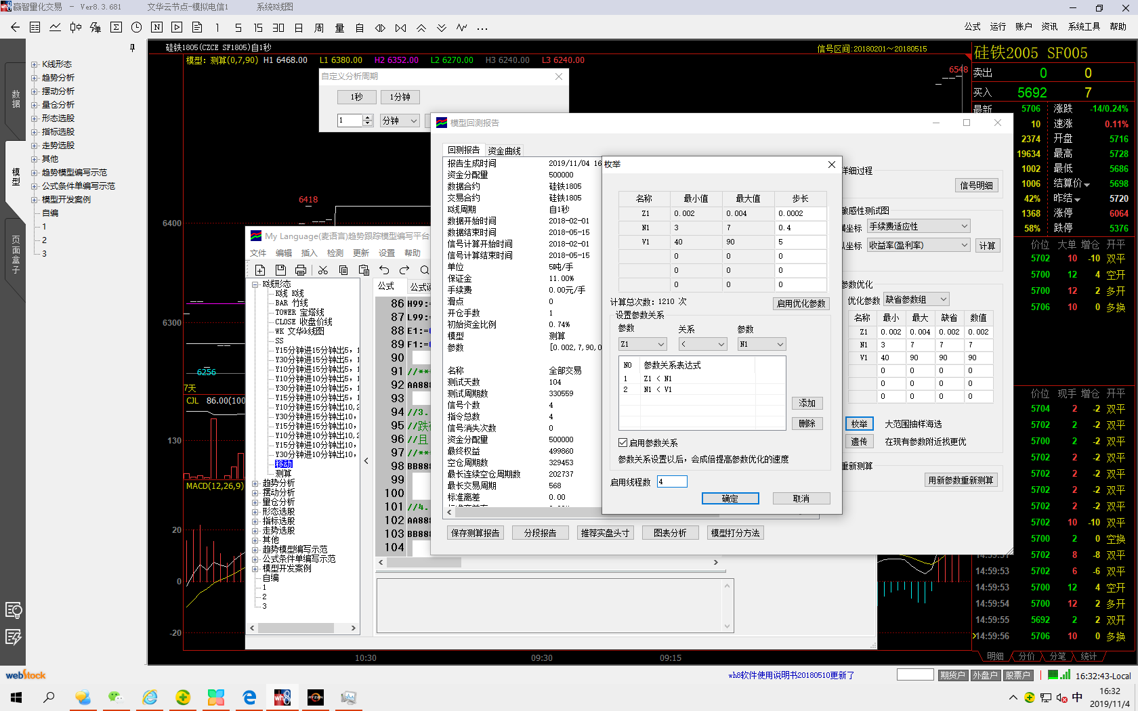This screenshot has height=711, width=1138.
Task: Switch to the 资金曲线 tab
Action: 504,151
